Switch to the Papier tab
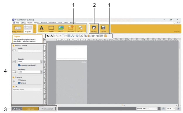This screenshot has height=113, width=183. 28,29
